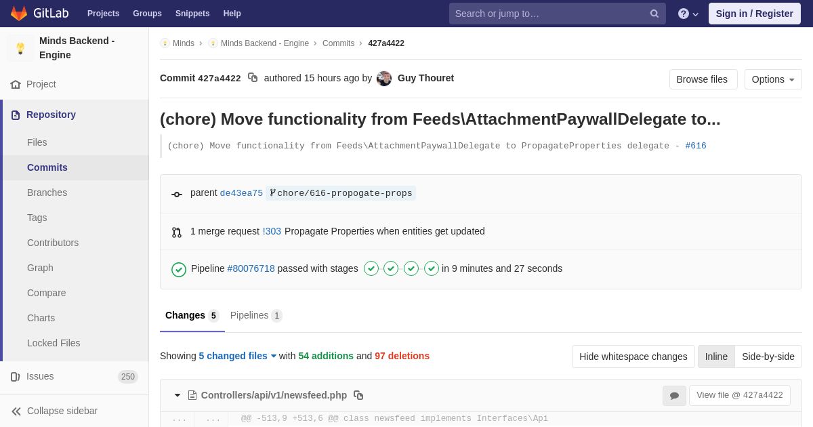Screen dimensions: 813x427
Task: Focus the Search or jump to field
Action: pos(558,14)
